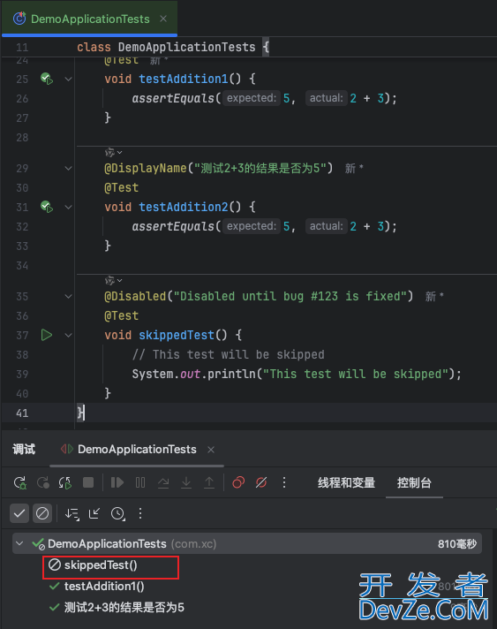Select 测试2+3的结果是否为5 test result

tap(124, 607)
